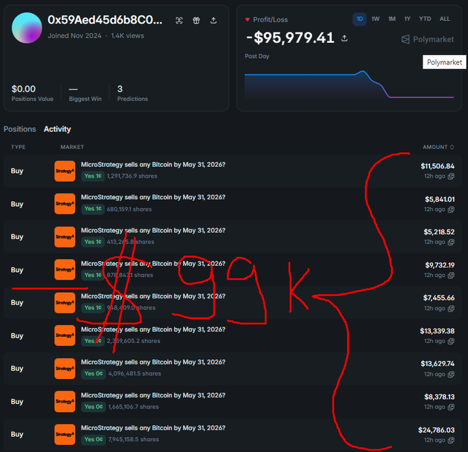Open market title on the 7,945,158.5 shares row
Viewport: 468px width, 452px height.
point(153,428)
